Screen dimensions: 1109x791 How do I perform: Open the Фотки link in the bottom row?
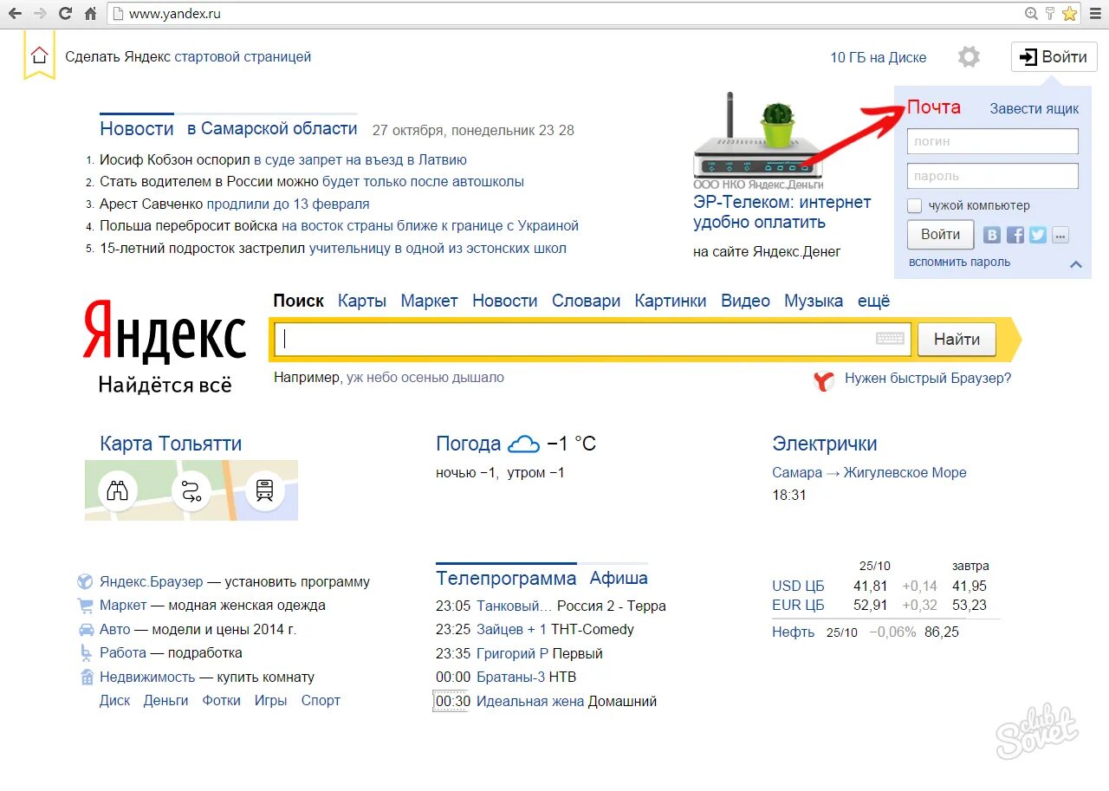(222, 701)
